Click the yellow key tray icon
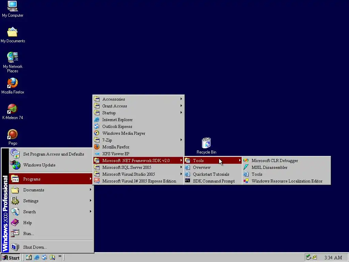Image resolution: width=349 pixels, height=262 pixels. [315, 257]
